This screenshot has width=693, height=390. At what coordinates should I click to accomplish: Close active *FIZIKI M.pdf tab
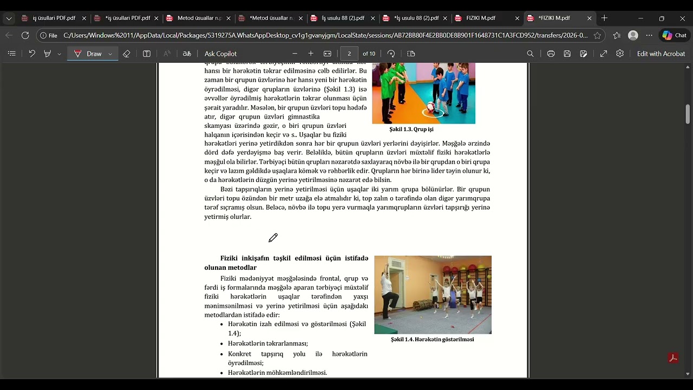click(590, 18)
